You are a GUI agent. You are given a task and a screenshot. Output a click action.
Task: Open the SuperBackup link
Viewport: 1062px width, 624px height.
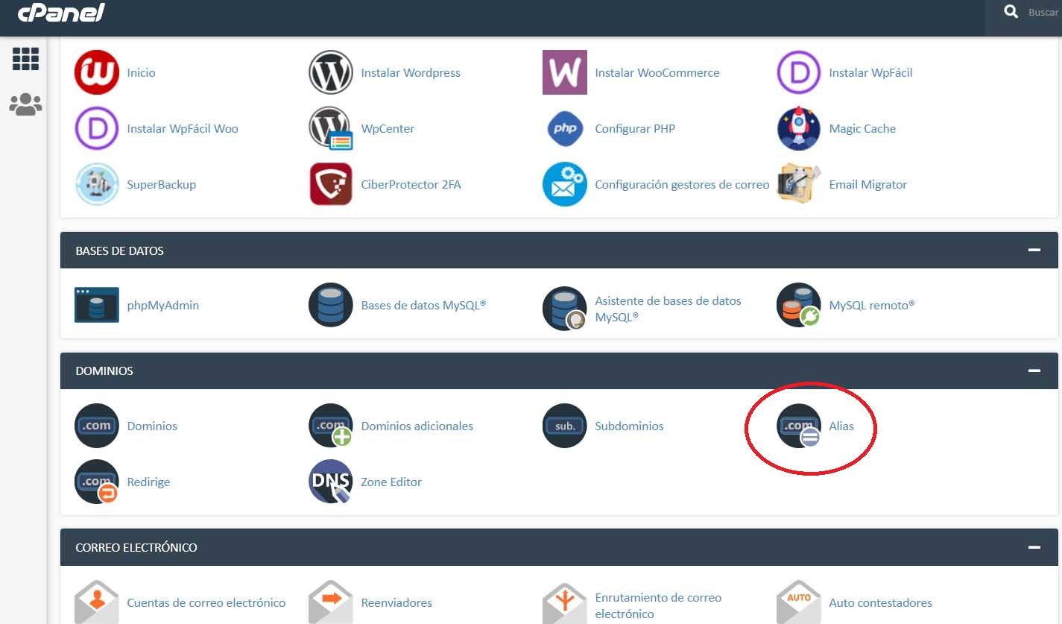pyautogui.click(x=162, y=184)
